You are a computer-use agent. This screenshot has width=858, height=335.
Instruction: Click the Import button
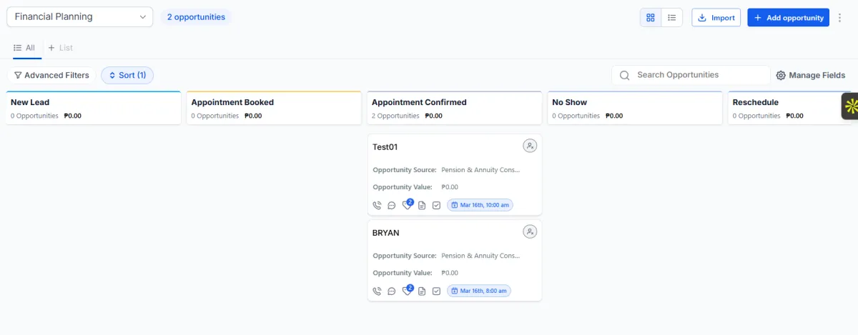point(716,18)
